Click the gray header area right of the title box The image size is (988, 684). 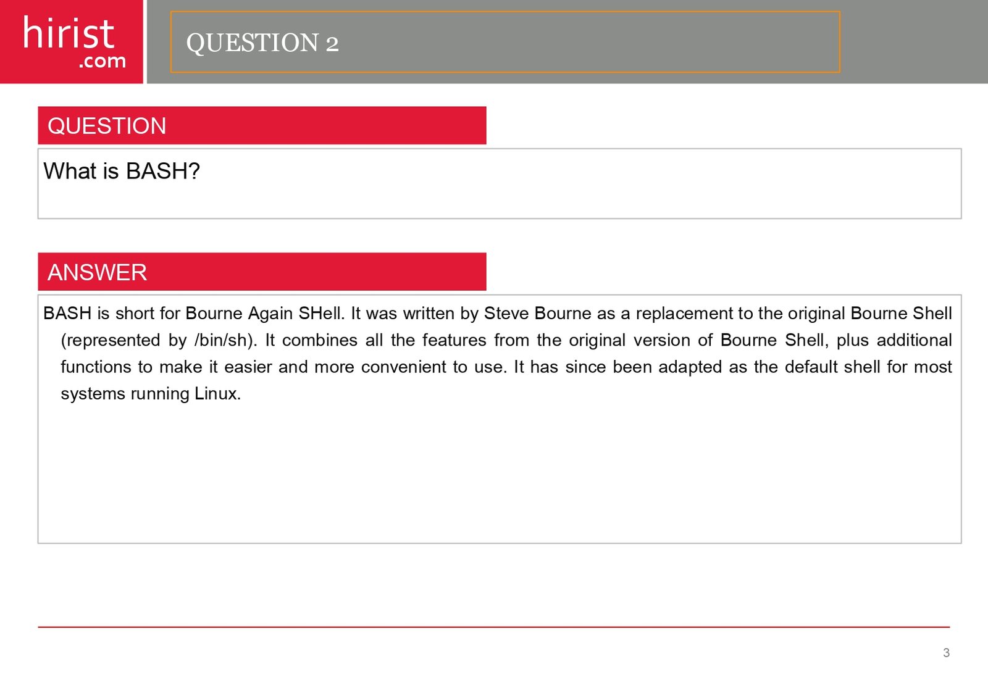(x=914, y=42)
